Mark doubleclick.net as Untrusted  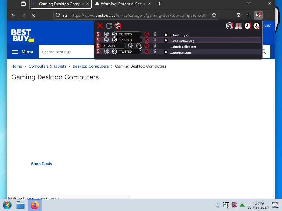tap(147, 46)
